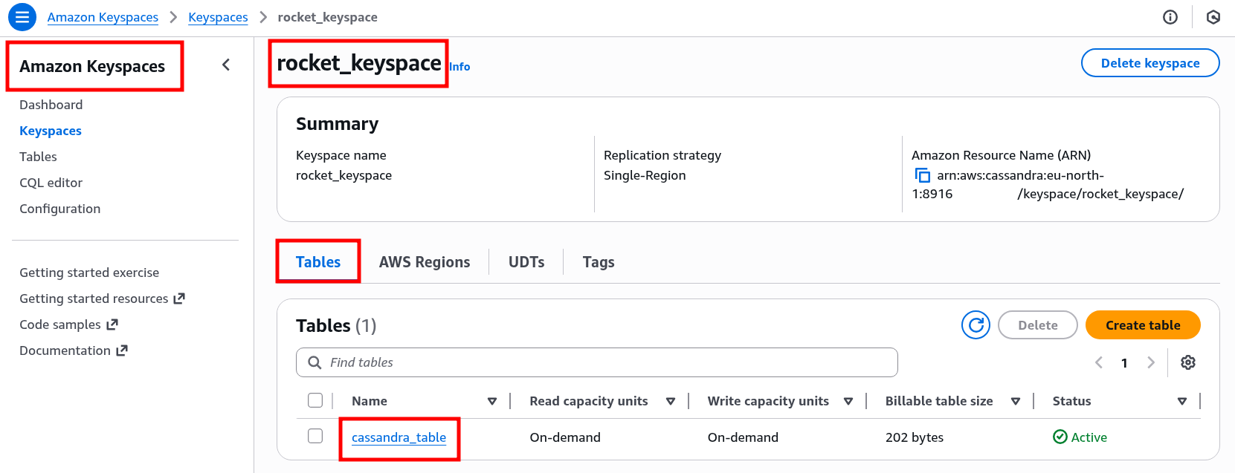Image resolution: width=1235 pixels, height=473 pixels.
Task: Sort by Status column arrow
Action: (x=1181, y=402)
